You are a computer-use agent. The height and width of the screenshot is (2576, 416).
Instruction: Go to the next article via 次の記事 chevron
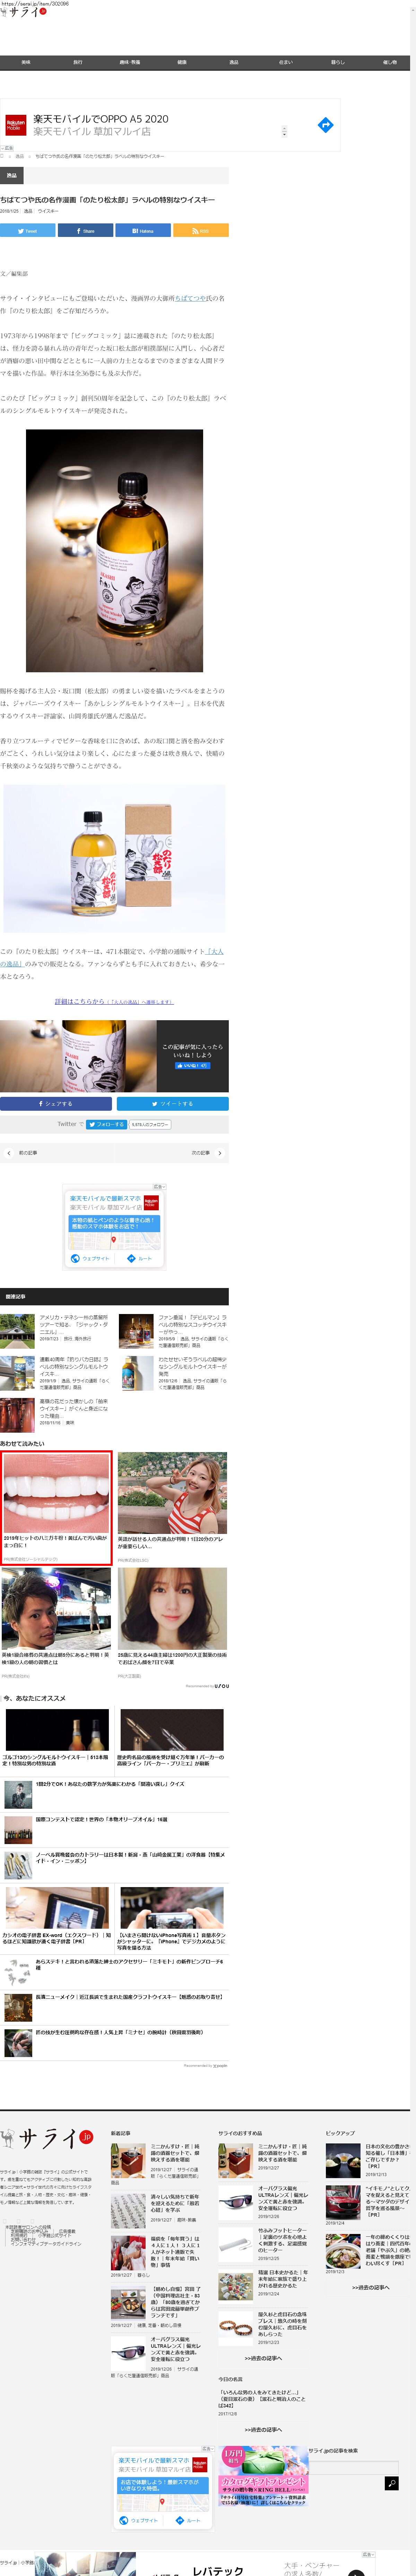[219, 1153]
